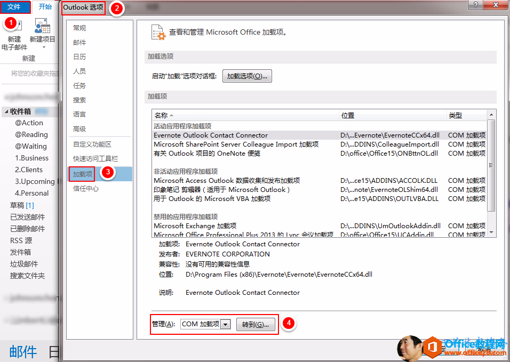Viewport: 510px width, 362px height.
Task: Select Evernote Outlook Contact Connector row
Action: pos(320,135)
